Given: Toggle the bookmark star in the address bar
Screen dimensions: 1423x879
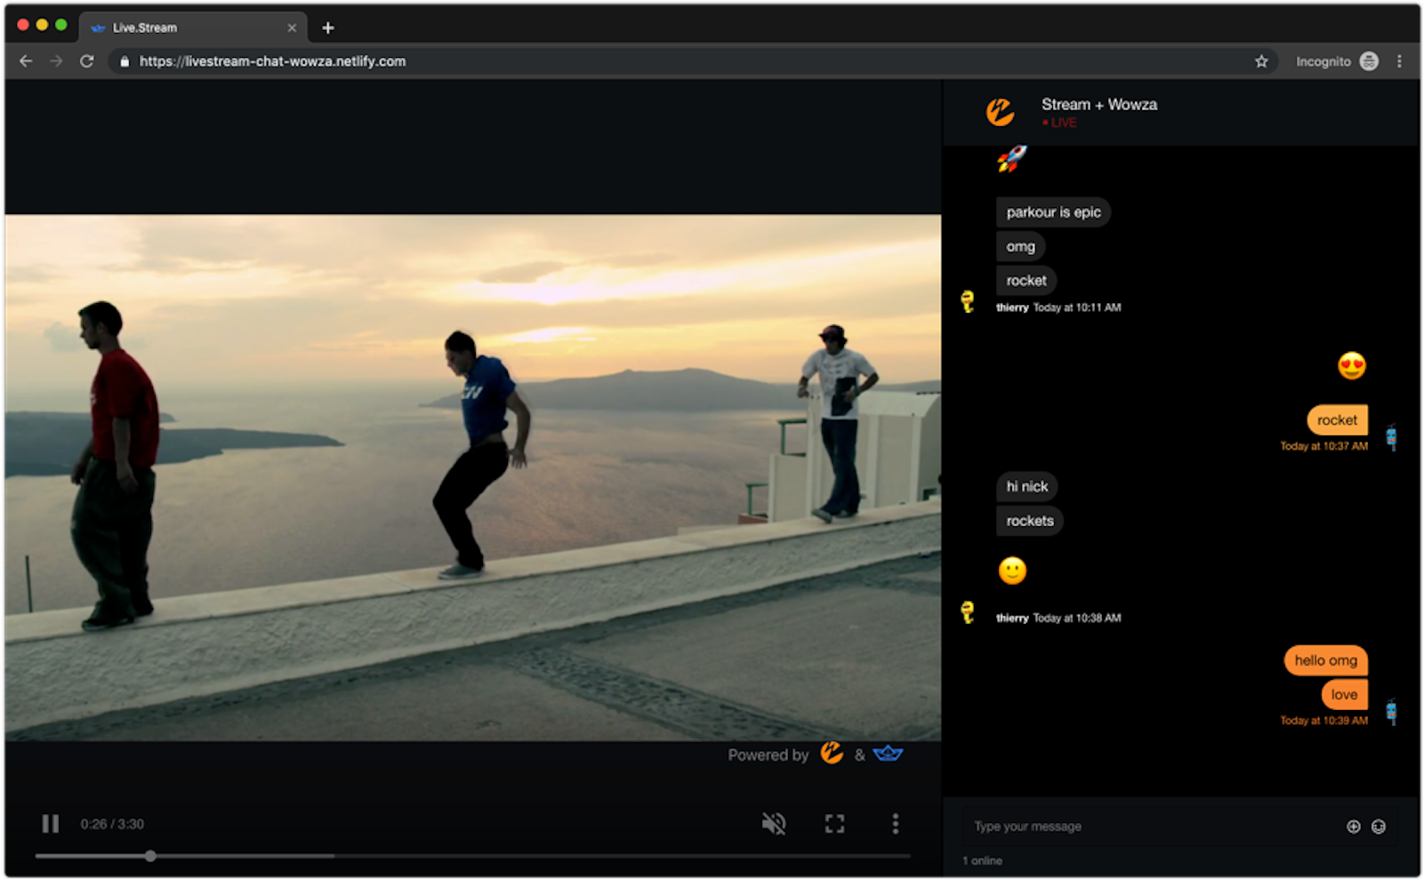Looking at the screenshot, I should pos(1261,61).
